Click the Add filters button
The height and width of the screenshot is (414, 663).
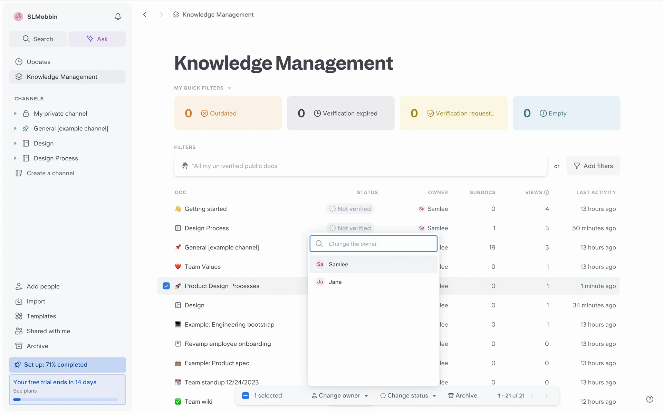point(593,166)
